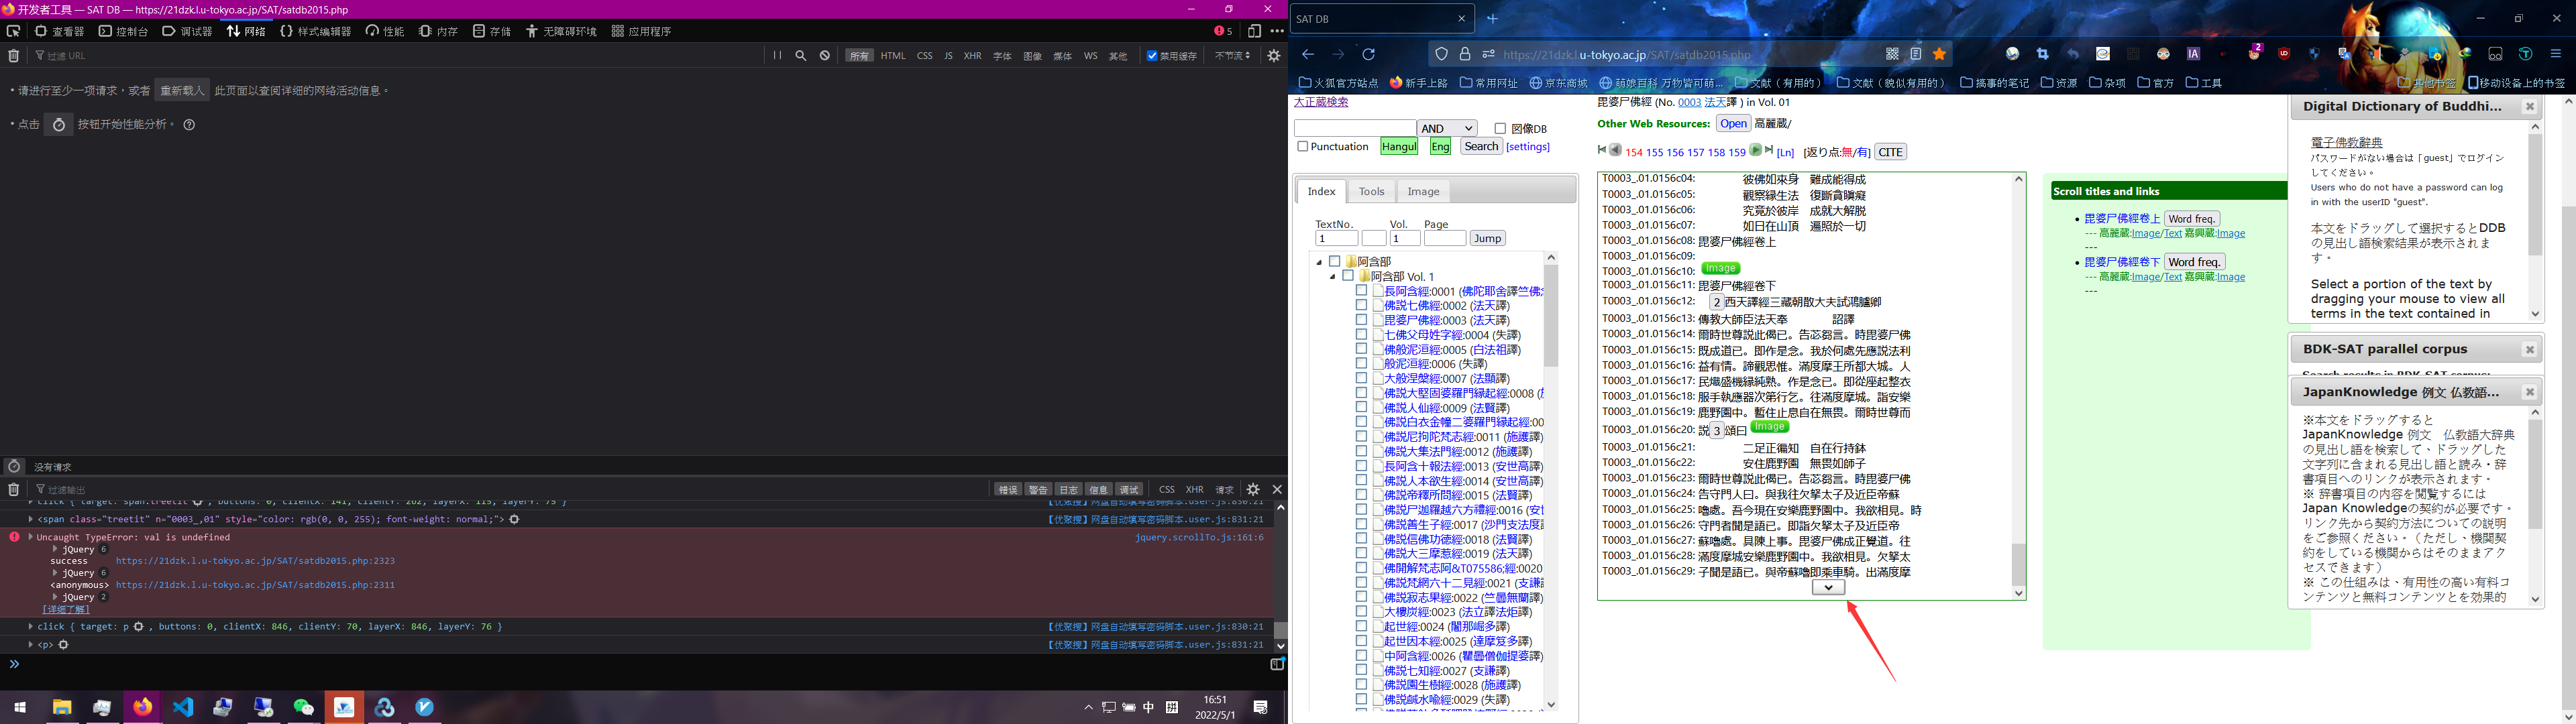Toggle the 禁用缓存 checkbox

1152,56
